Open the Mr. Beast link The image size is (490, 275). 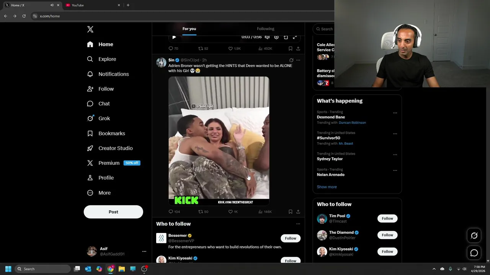(346, 144)
